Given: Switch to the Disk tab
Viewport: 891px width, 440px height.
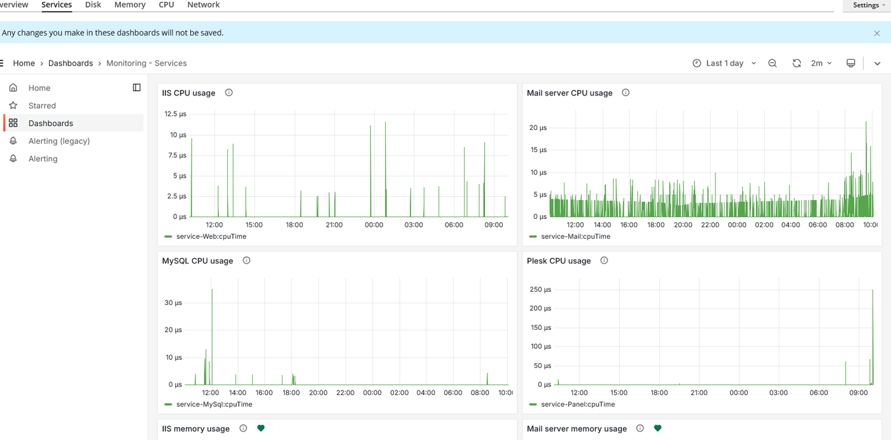Looking at the screenshot, I should pyautogui.click(x=93, y=5).
